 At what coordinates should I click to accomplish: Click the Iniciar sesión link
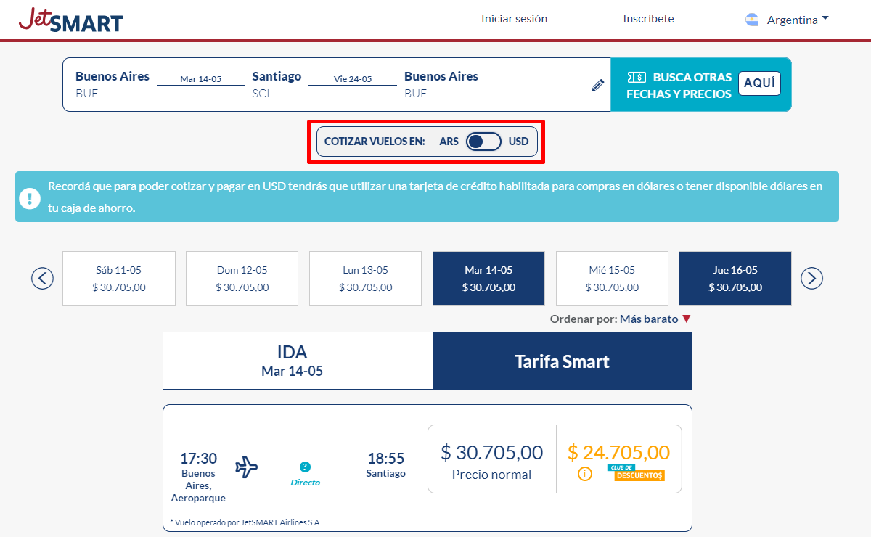(514, 19)
